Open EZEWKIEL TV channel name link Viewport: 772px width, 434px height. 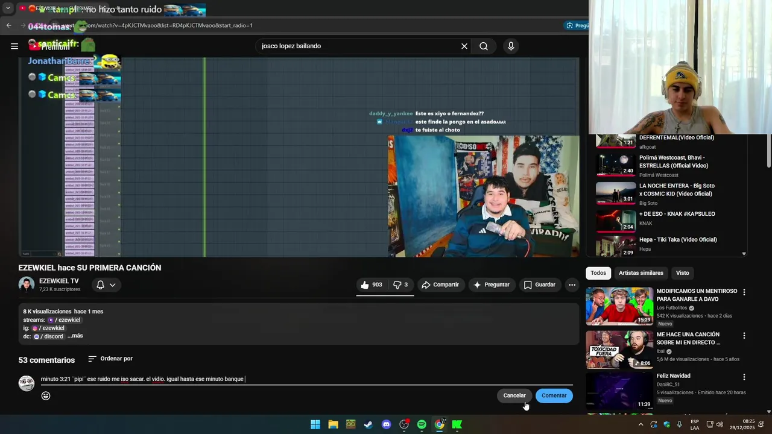(59, 281)
